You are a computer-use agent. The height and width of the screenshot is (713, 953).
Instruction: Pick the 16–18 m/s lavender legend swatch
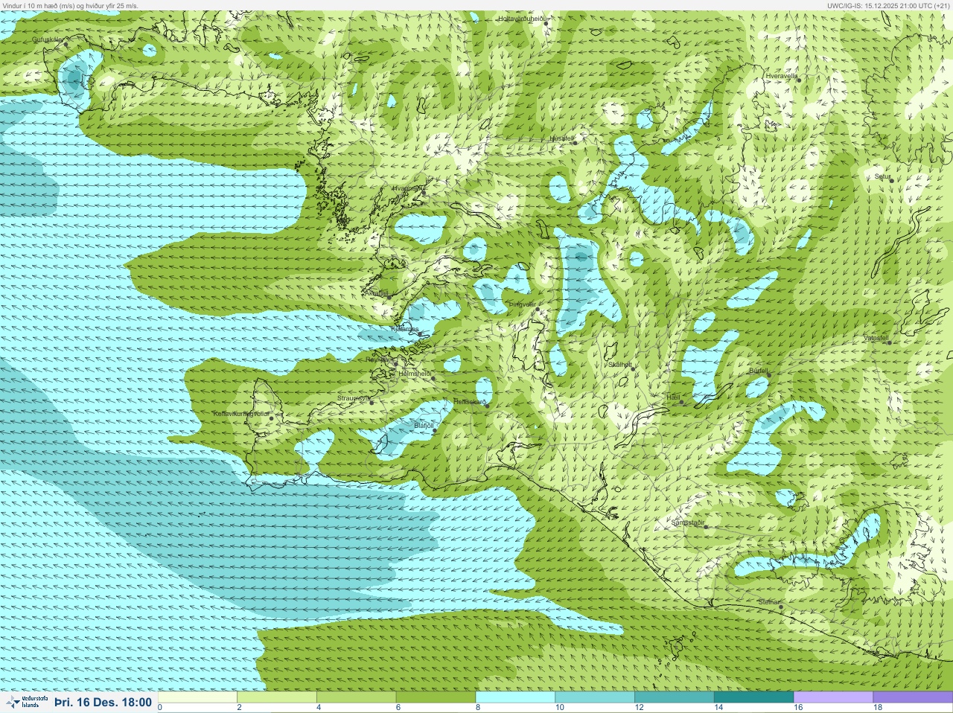833,697
